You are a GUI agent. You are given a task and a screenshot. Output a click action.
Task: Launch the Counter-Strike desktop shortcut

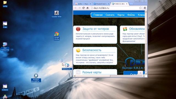pos(56,14)
